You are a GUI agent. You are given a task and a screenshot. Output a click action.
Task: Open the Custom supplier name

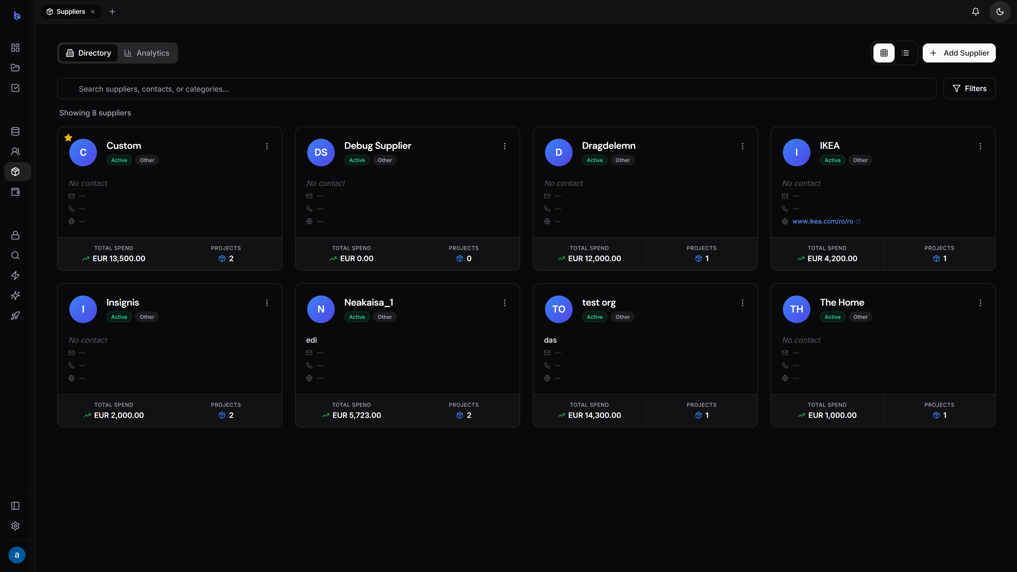[x=124, y=146]
